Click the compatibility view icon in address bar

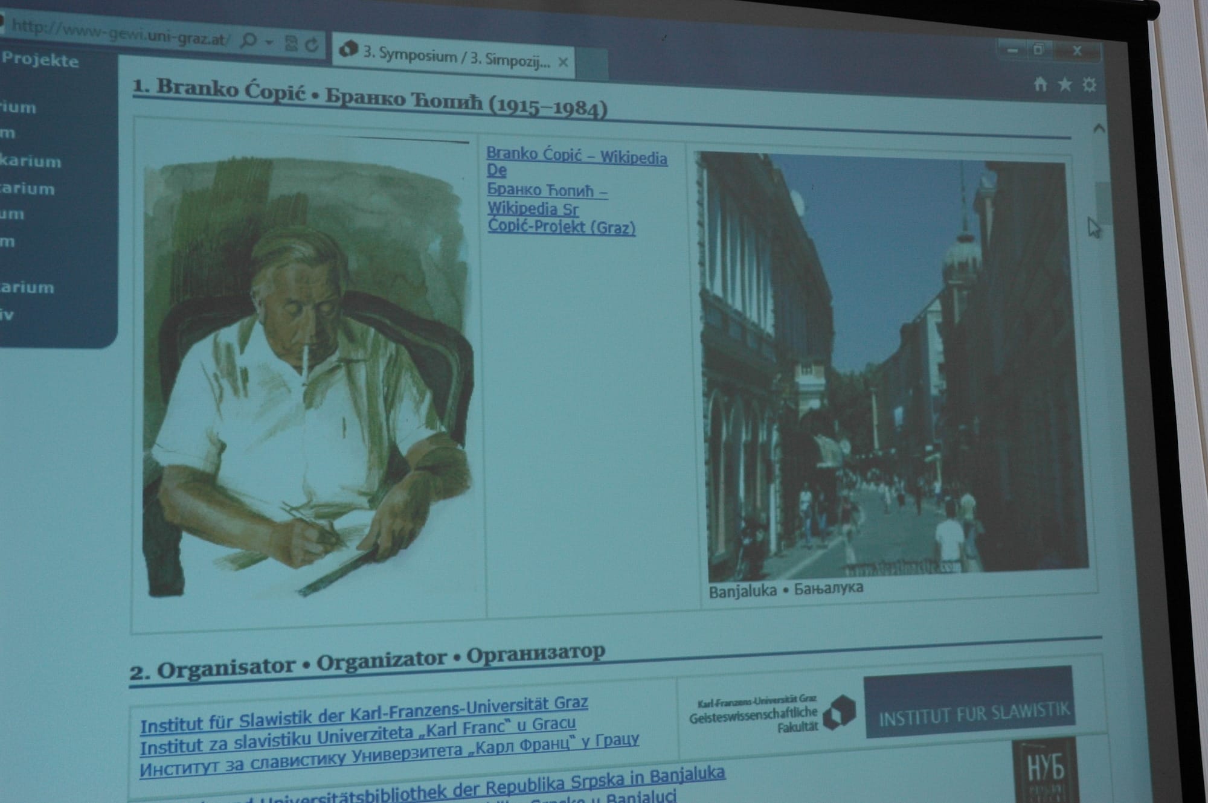(292, 43)
